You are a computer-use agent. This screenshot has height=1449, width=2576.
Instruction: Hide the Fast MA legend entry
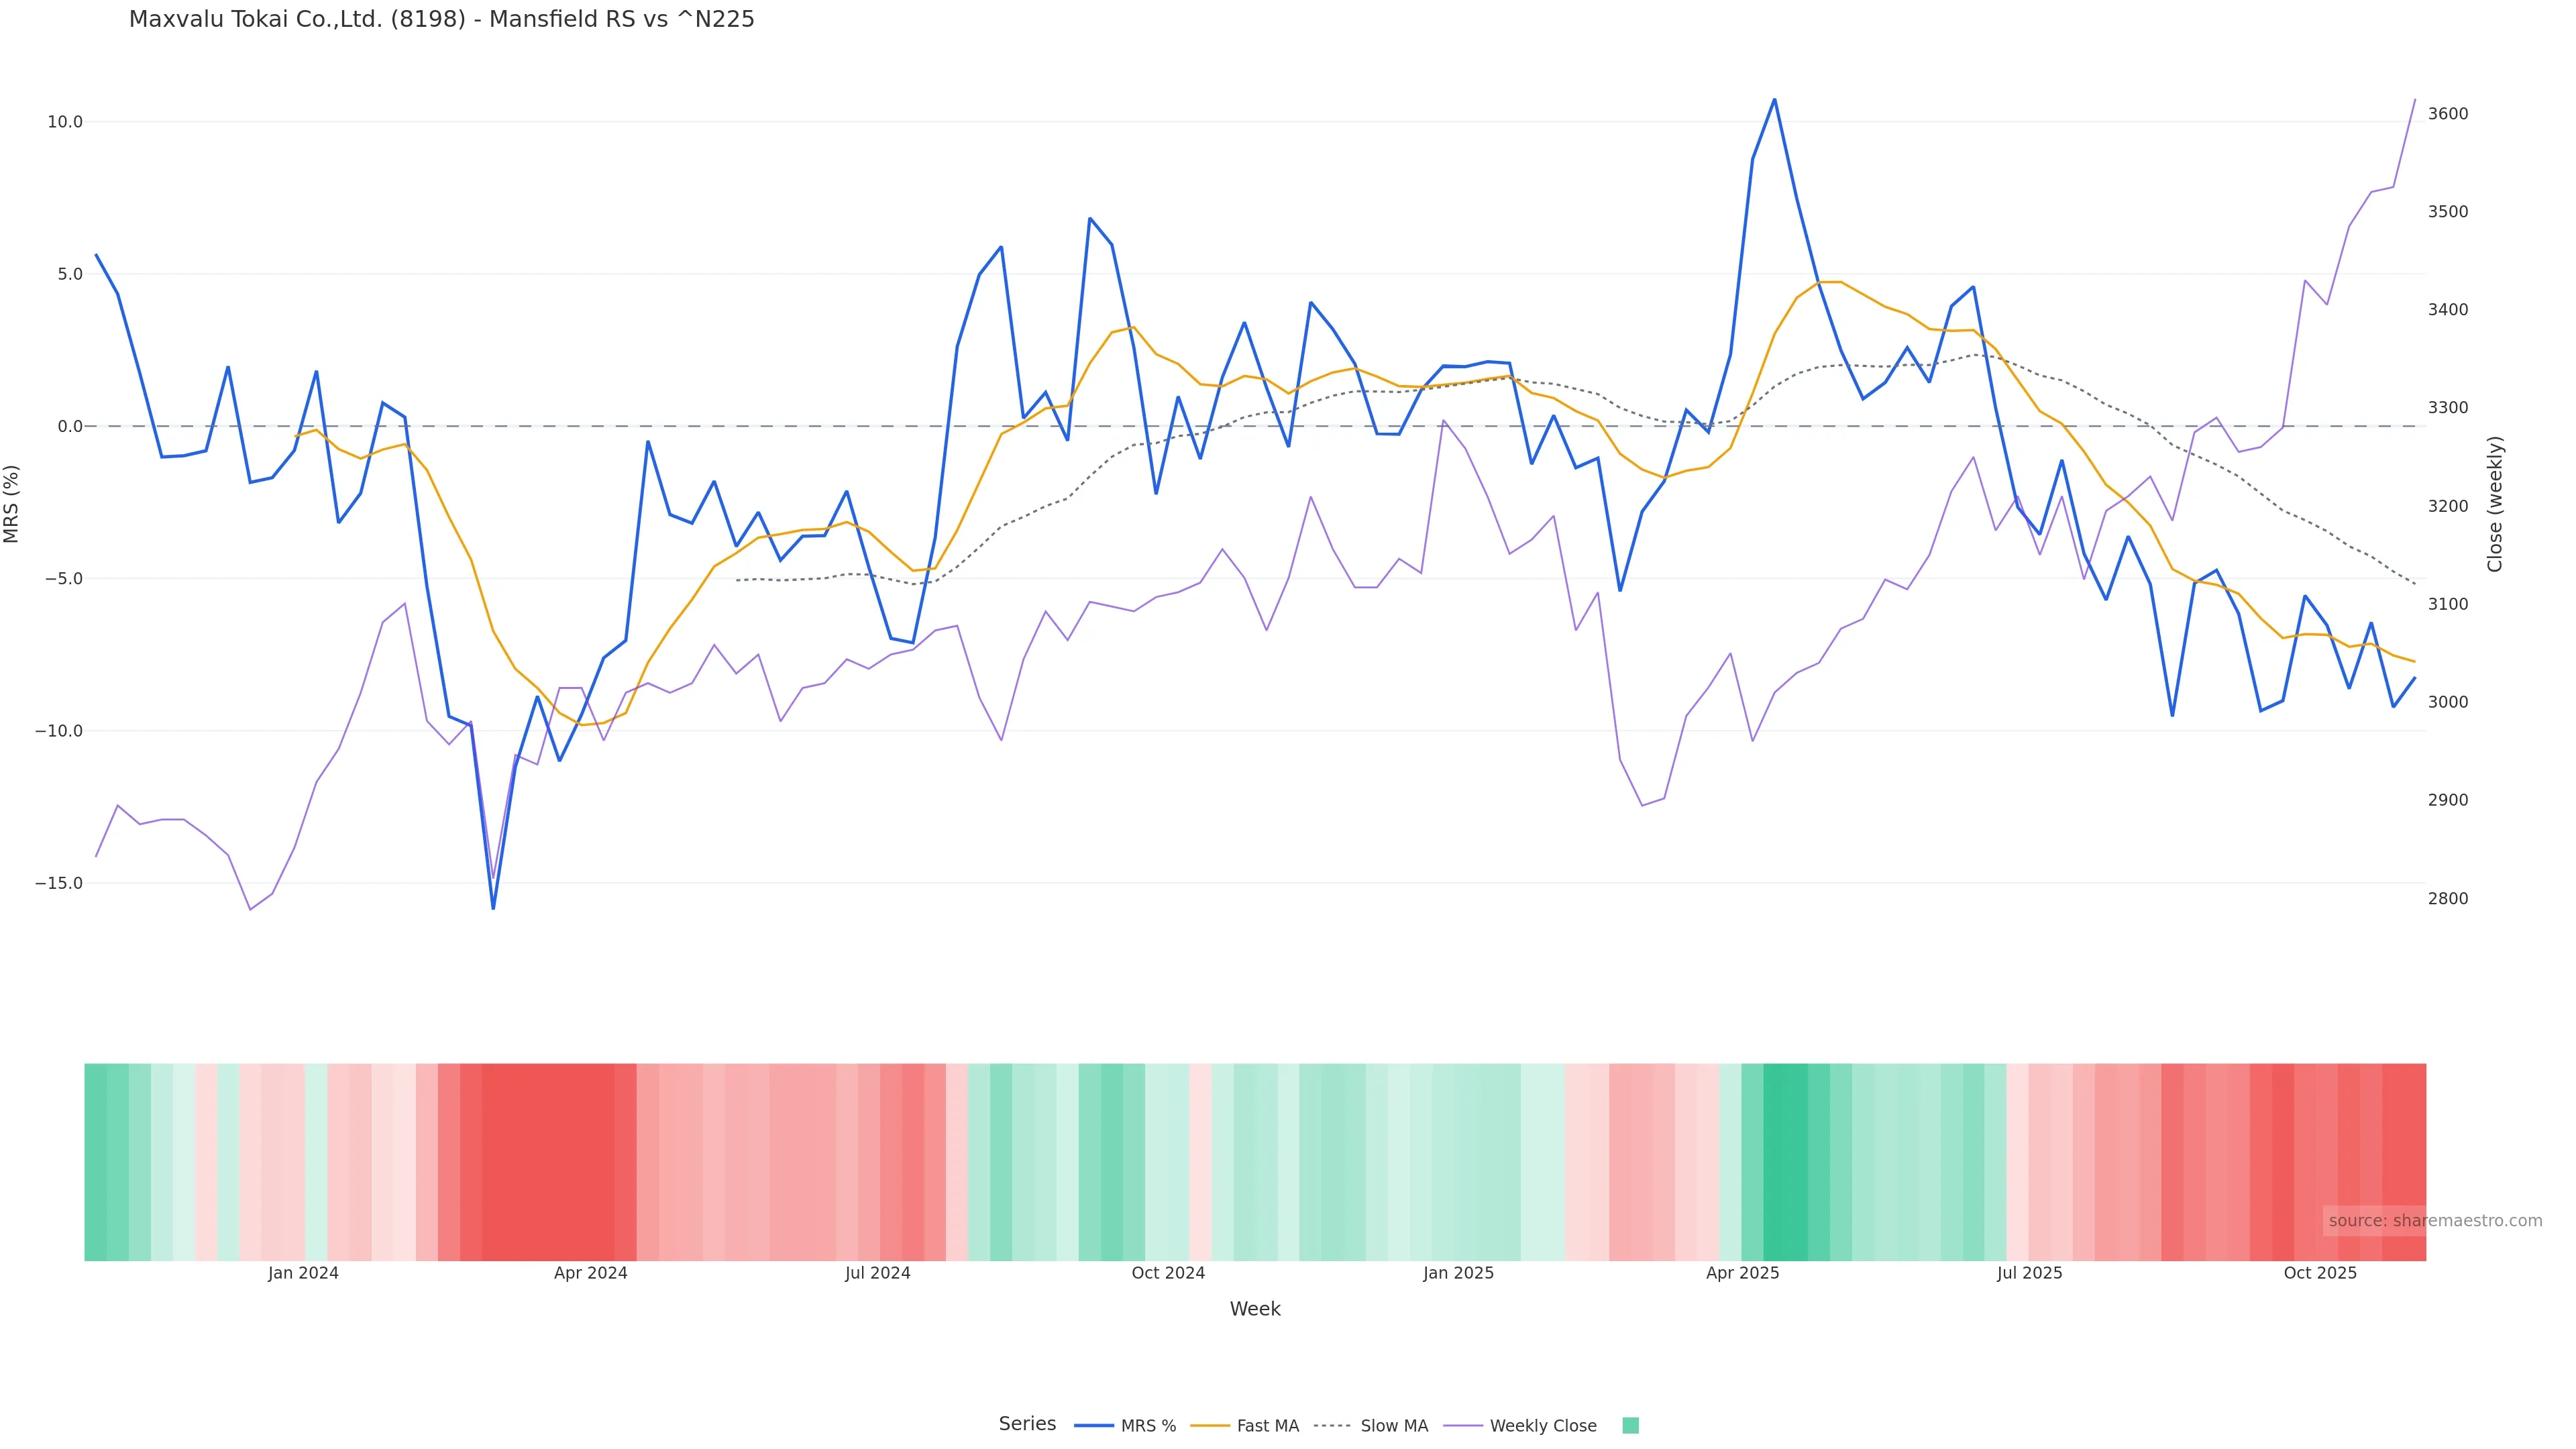(x=1267, y=1426)
